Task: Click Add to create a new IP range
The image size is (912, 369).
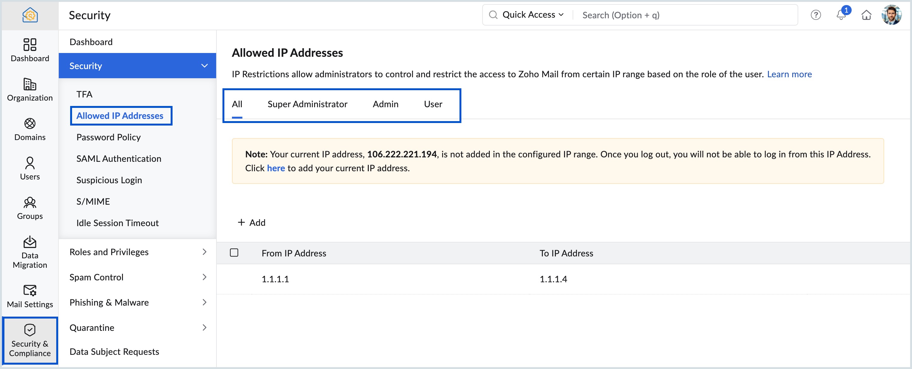Action: 251,222
